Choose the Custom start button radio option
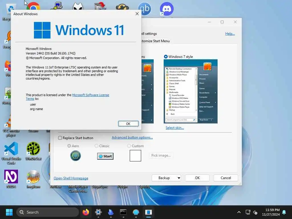Screen dimensions: 292x219 129,146
